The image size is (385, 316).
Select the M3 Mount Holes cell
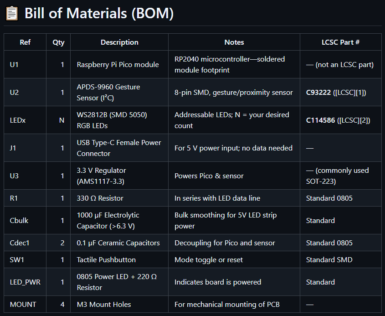103,305
